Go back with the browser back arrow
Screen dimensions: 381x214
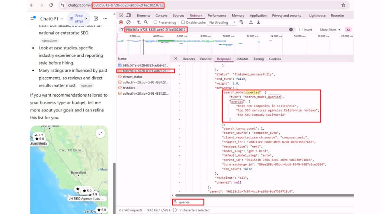point(32,5)
